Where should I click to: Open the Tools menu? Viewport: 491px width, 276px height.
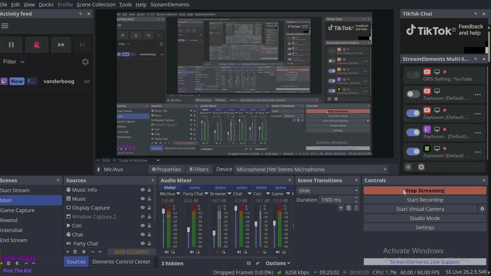pos(125,5)
